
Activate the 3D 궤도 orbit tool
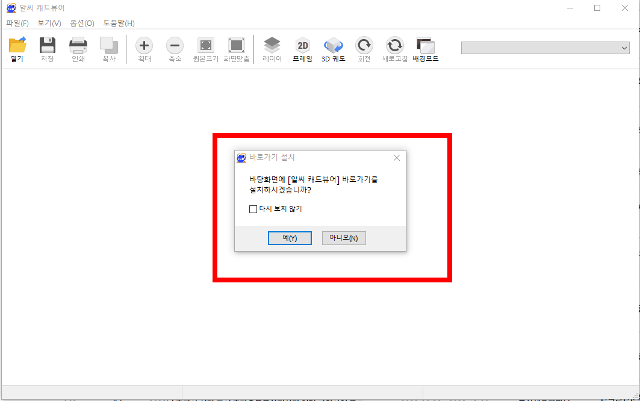tap(333, 49)
